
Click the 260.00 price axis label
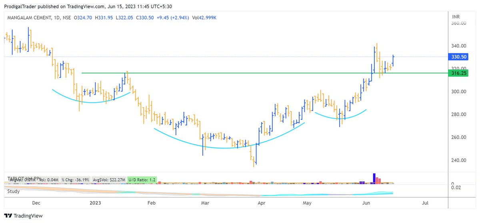pos(459,137)
